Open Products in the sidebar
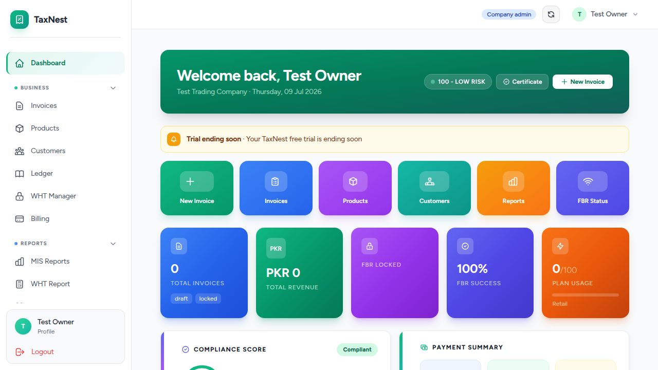 pos(65,128)
